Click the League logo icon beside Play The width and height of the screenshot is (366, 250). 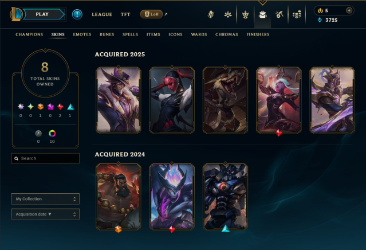17,14
